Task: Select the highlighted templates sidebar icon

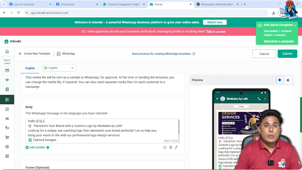Action: [x=7, y=100]
